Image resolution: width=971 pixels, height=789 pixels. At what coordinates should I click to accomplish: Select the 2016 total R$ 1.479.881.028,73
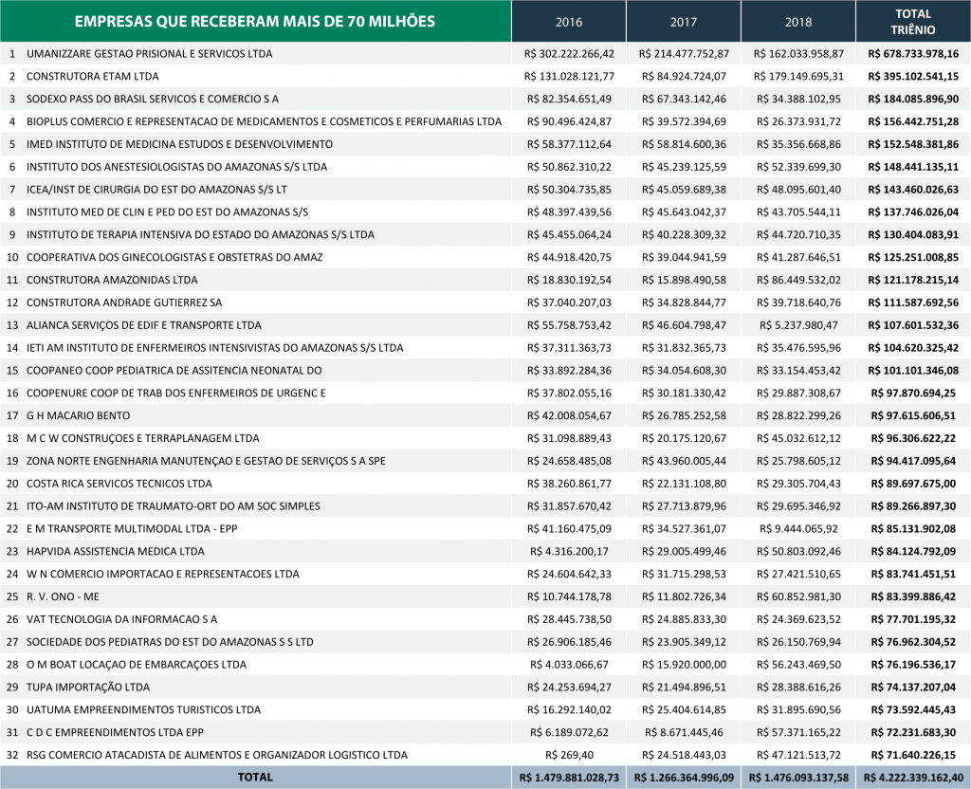[x=569, y=777]
